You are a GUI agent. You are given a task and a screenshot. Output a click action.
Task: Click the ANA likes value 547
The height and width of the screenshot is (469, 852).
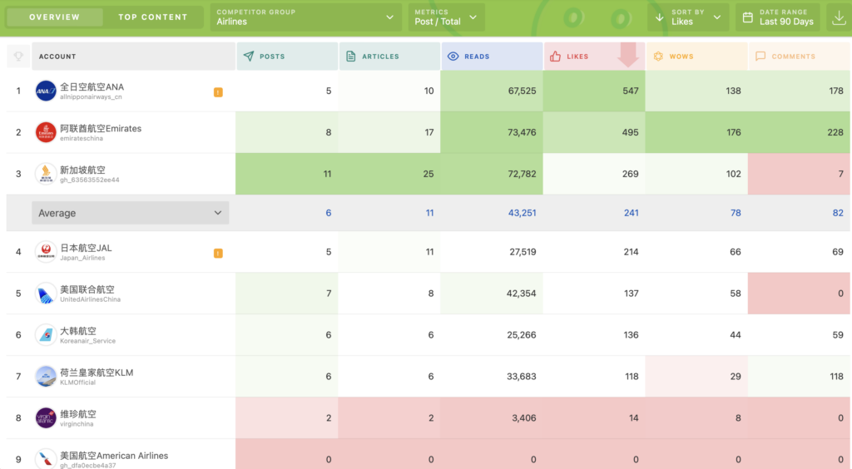click(x=631, y=91)
